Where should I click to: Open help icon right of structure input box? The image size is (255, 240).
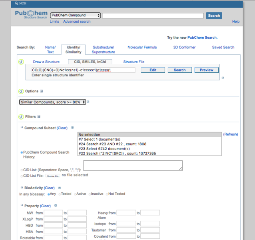click(223, 78)
